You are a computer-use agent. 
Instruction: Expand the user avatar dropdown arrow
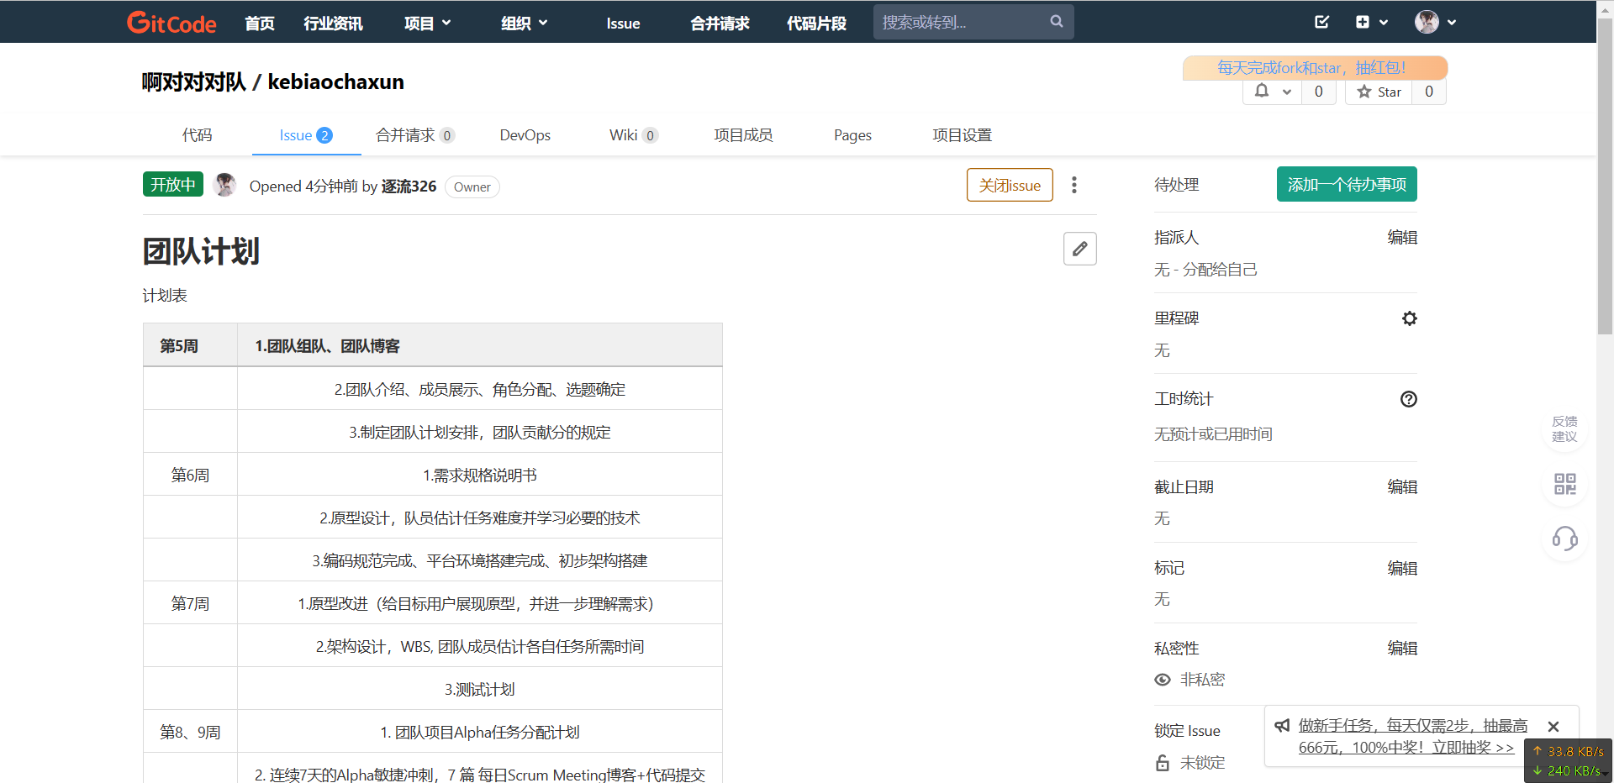point(1452,23)
